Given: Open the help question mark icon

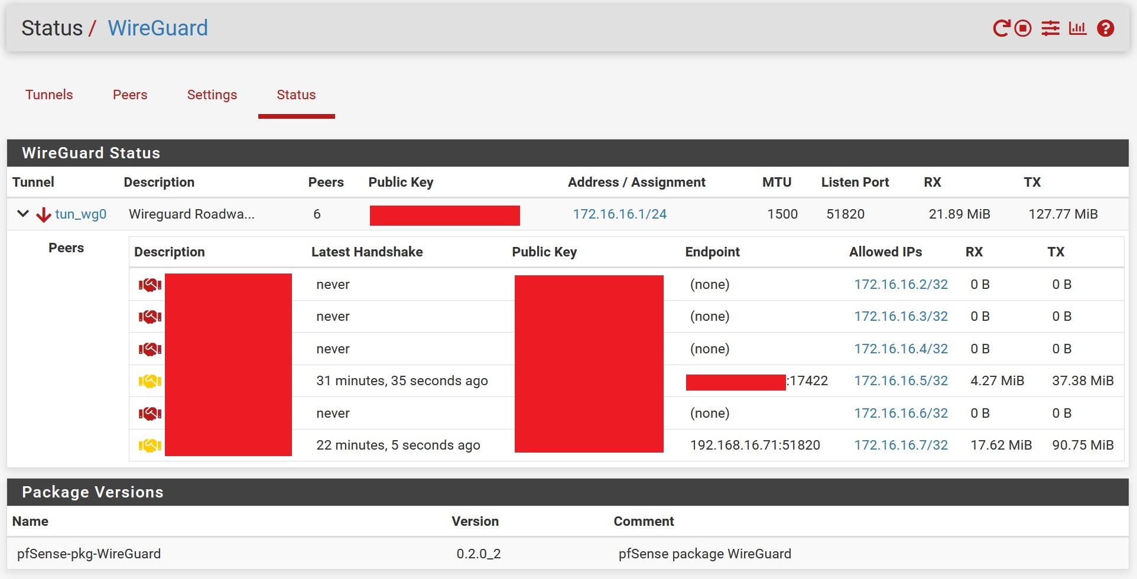Looking at the screenshot, I should [x=1106, y=28].
